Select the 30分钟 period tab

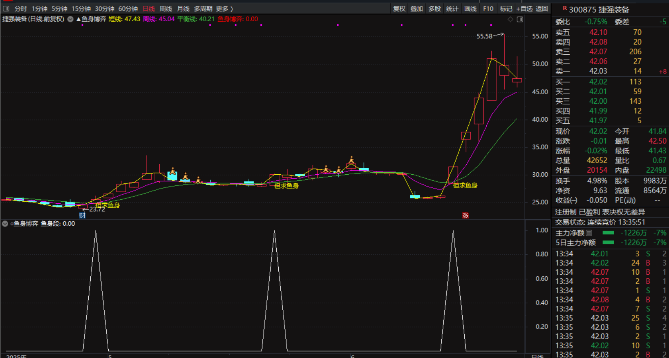pos(105,9)
